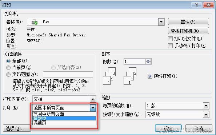Choose 偶数页 in the dropdown list
This screenshot has height=135, width=216.
pyautogui.click(x=64, y=123)
